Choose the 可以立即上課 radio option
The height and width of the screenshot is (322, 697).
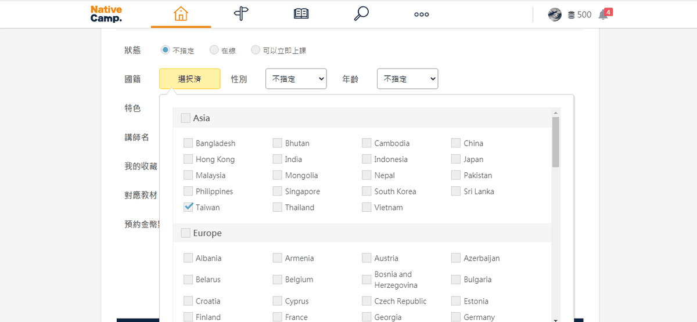(256, 50)
